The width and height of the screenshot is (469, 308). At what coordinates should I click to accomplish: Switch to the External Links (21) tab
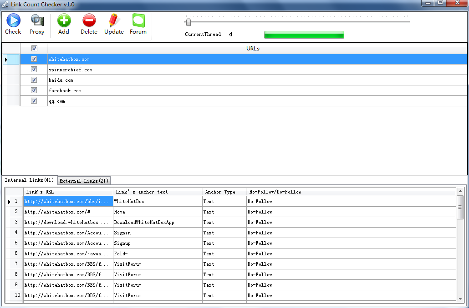tap(84, 181)
